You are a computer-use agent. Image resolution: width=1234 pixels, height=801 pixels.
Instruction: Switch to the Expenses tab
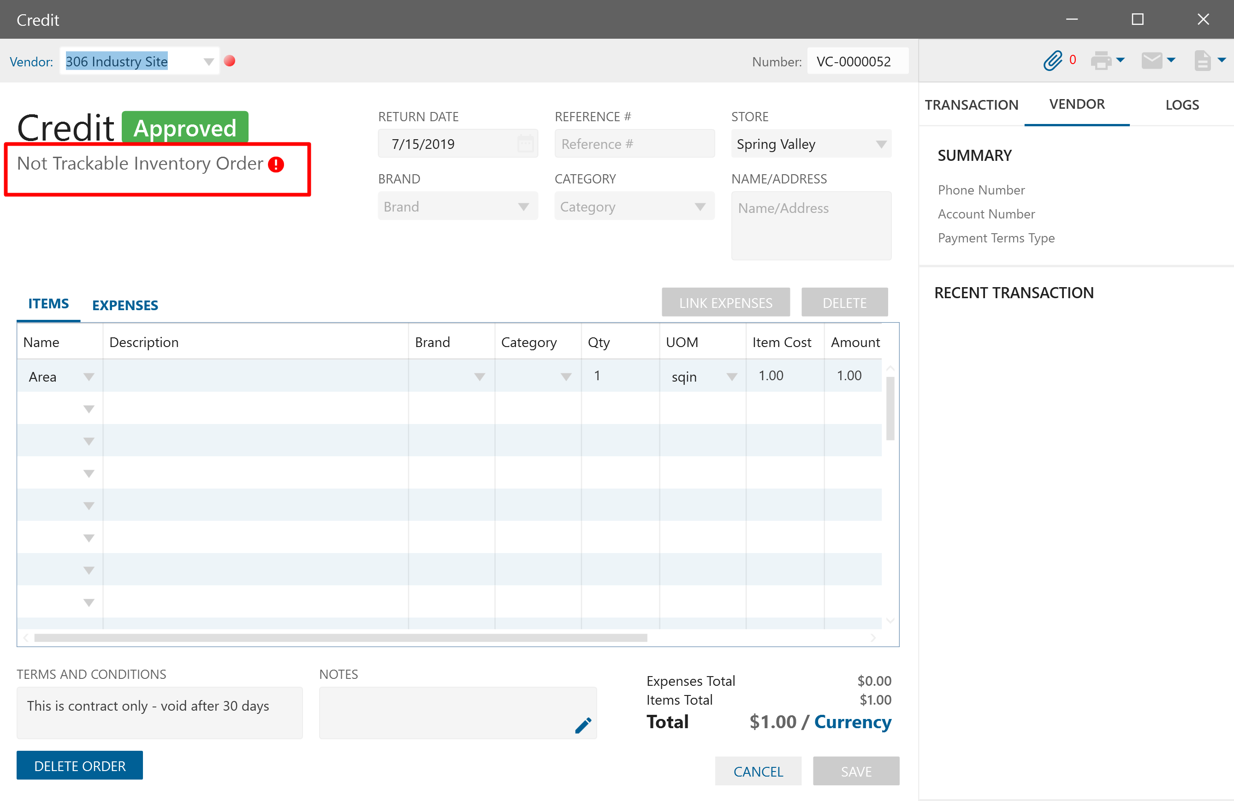125,305
